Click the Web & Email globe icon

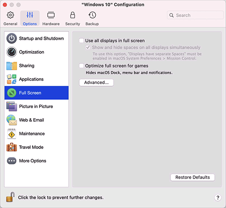coord(12,120)
